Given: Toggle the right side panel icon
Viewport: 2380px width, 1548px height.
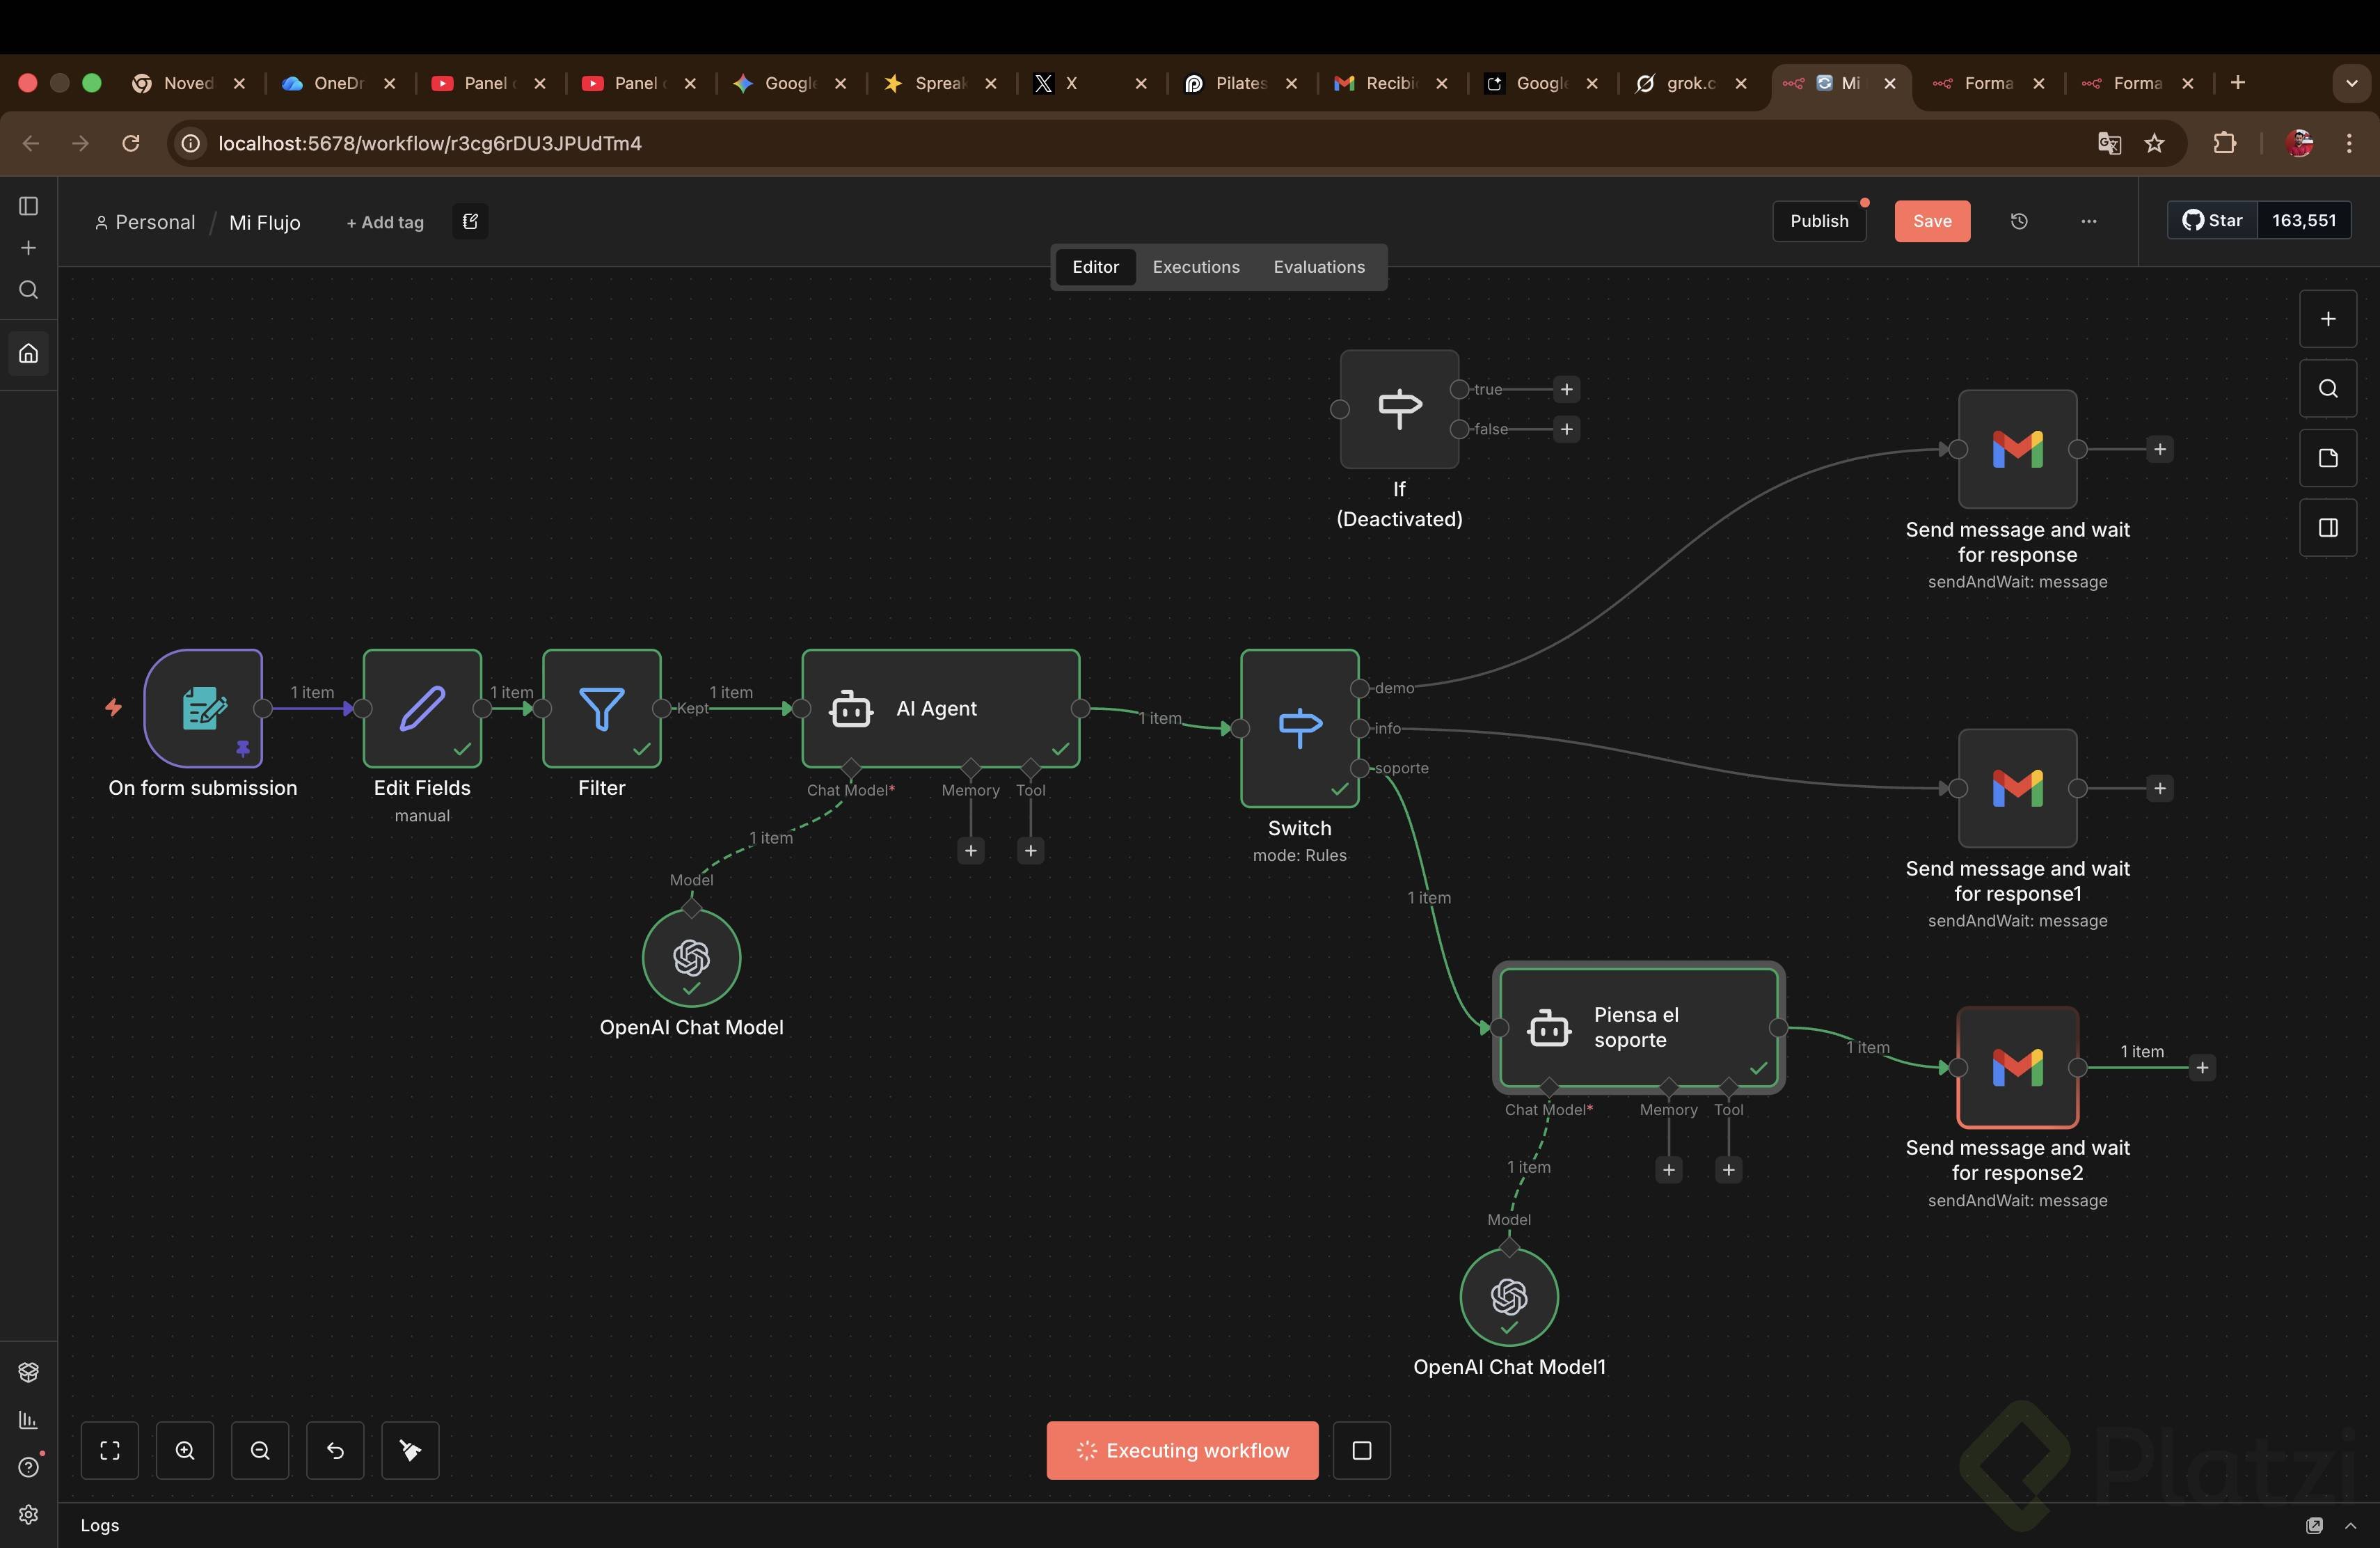Looking at the screenshot, I should click(2328, 527).
